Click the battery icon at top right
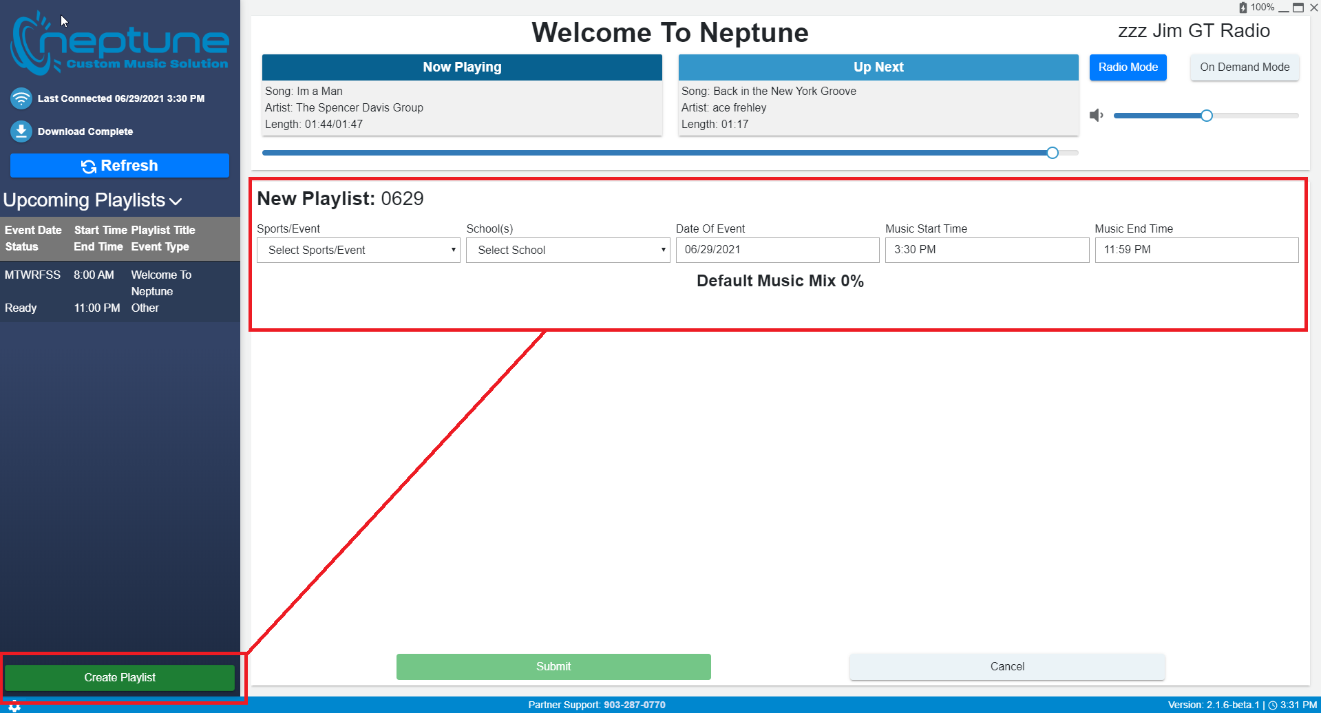1321x713 pixels. [x=1243, y=8]
